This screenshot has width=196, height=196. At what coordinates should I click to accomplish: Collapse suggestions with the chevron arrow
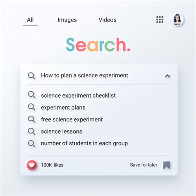pyautogui.click(x=167, y=76)
